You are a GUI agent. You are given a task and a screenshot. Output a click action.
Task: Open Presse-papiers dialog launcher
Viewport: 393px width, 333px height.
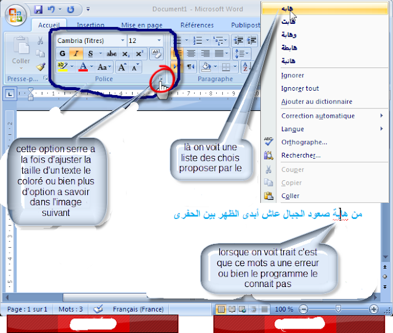click(45, 78)
